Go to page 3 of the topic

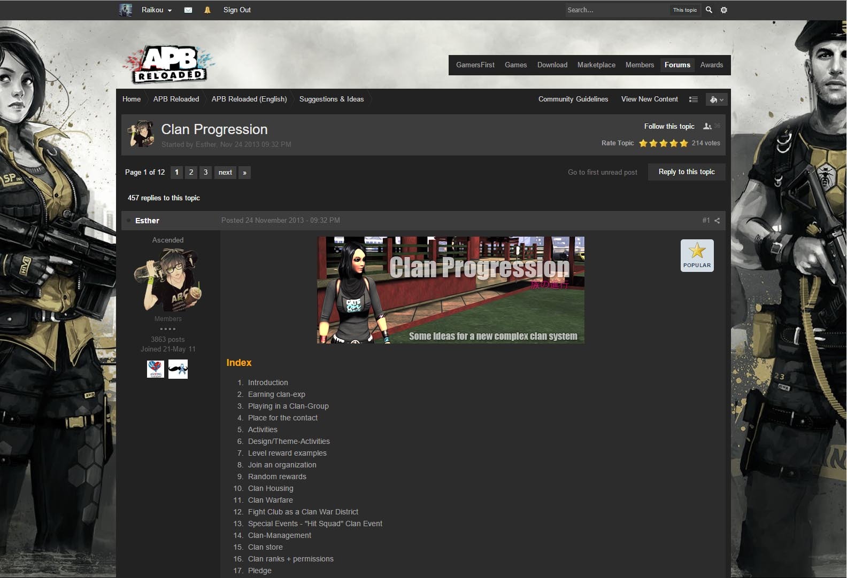pos(205,172)
